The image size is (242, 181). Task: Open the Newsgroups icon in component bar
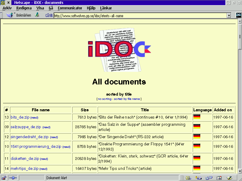click(x=209, y=178)
